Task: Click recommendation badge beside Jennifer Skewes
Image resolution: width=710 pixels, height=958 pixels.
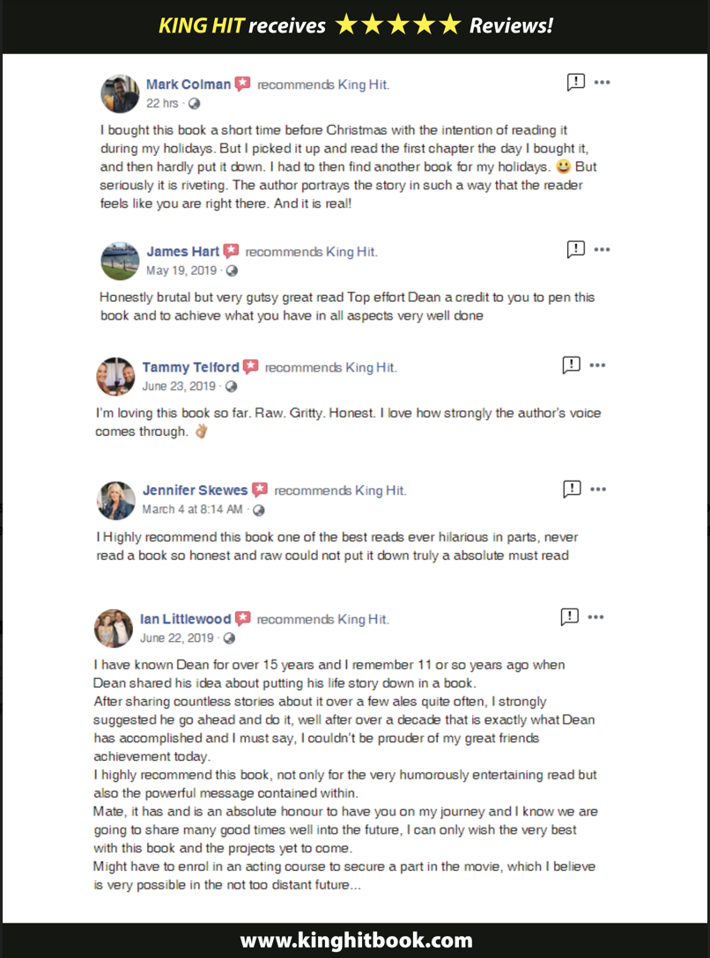Action: point(260,490)
